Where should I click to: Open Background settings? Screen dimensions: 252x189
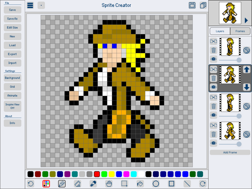[x=12, y=78]
